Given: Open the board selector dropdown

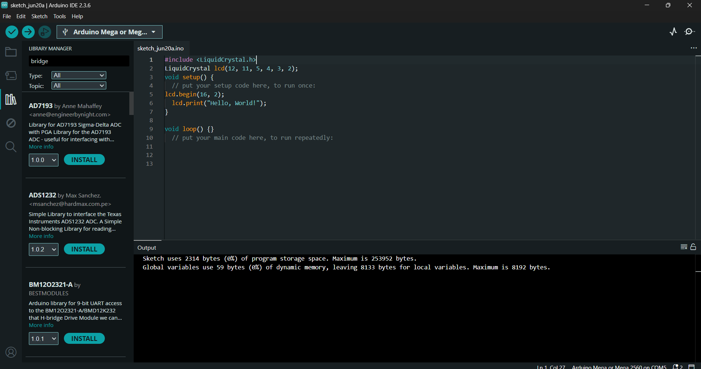Looking at the screenshot, I should (110, 32).
